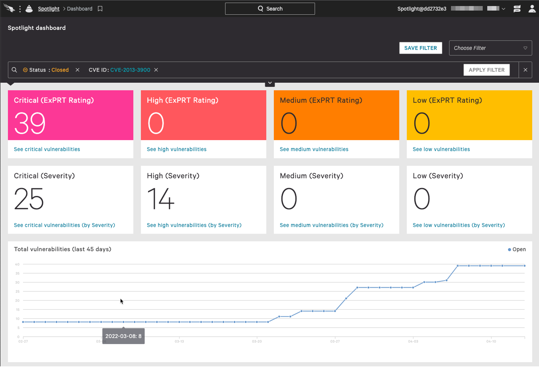
Task: Open the Spotlight breadcrumb link
Action: point(48,9)
